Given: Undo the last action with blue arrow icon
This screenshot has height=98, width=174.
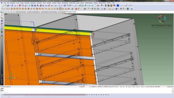Looking at the screenshot, I should click(x=23, y=5).
